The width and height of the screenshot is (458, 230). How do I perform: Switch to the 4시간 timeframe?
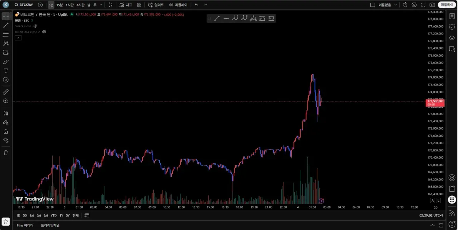[80, 5]
